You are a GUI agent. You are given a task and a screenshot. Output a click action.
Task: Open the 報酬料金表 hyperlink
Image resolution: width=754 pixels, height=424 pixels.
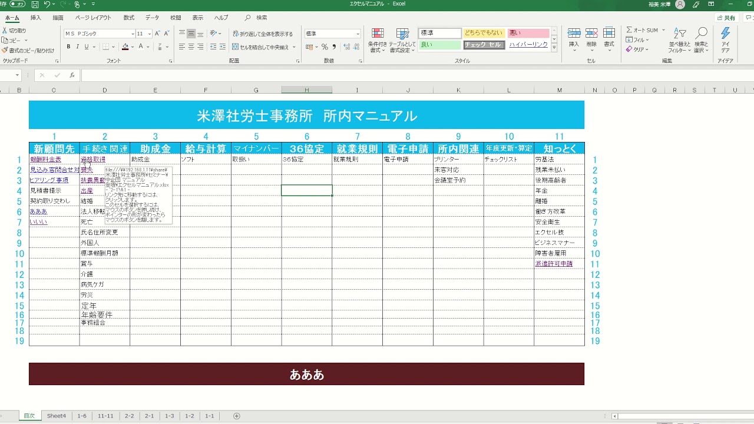click(45, 160)
